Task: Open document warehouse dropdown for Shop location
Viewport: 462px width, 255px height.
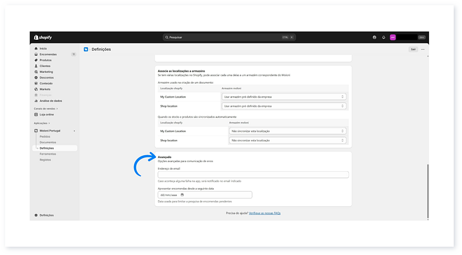Action: point(284,106)
